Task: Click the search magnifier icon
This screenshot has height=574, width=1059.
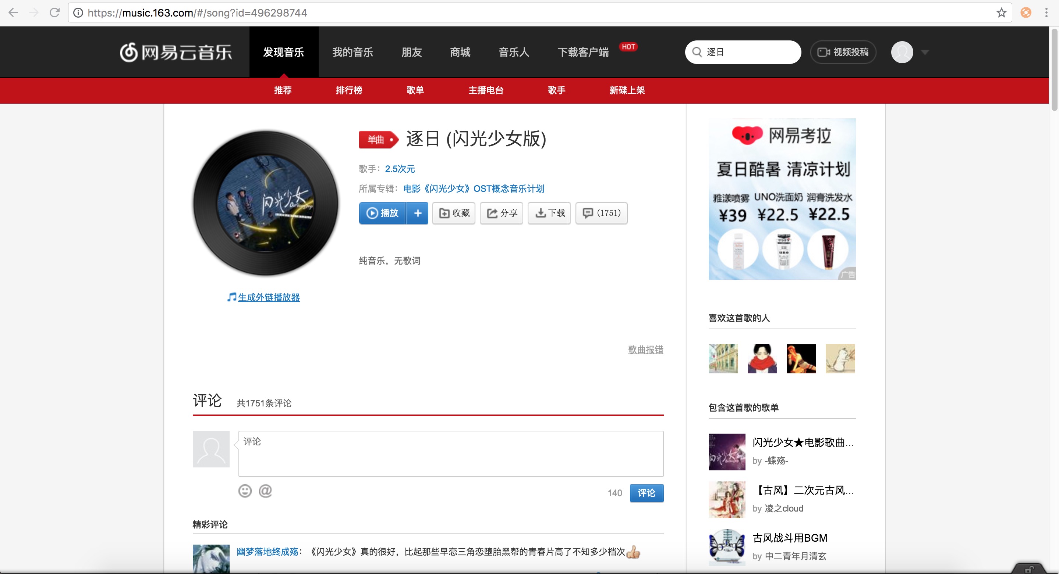Action: click(x=697, y=52)
